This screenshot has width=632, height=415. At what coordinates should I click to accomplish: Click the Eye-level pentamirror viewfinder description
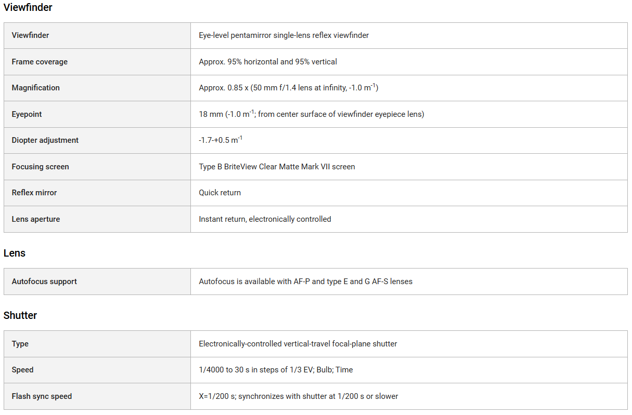pos(284,35)
